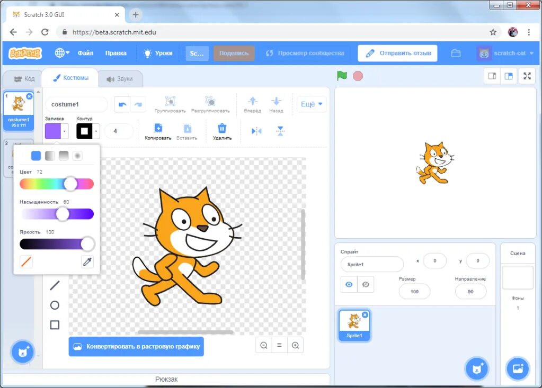Enter full screen stage mode
Image resolution: width=542 pixels, height=388 pixels.
pos(527,76)
